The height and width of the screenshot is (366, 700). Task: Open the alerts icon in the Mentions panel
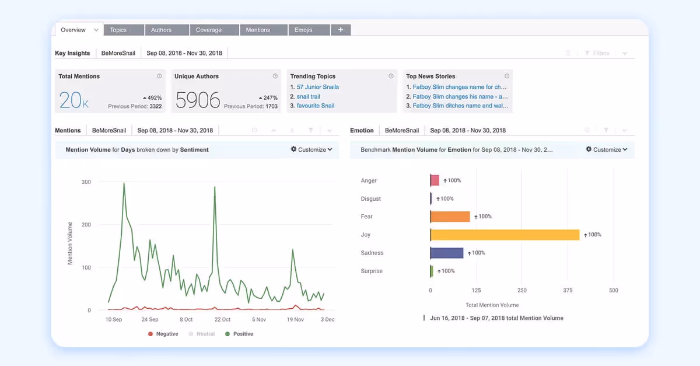(254, 130)
